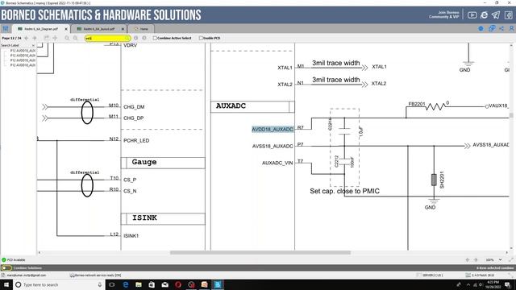
Task: Click the FB2201 component label
Action: [417, 104]
